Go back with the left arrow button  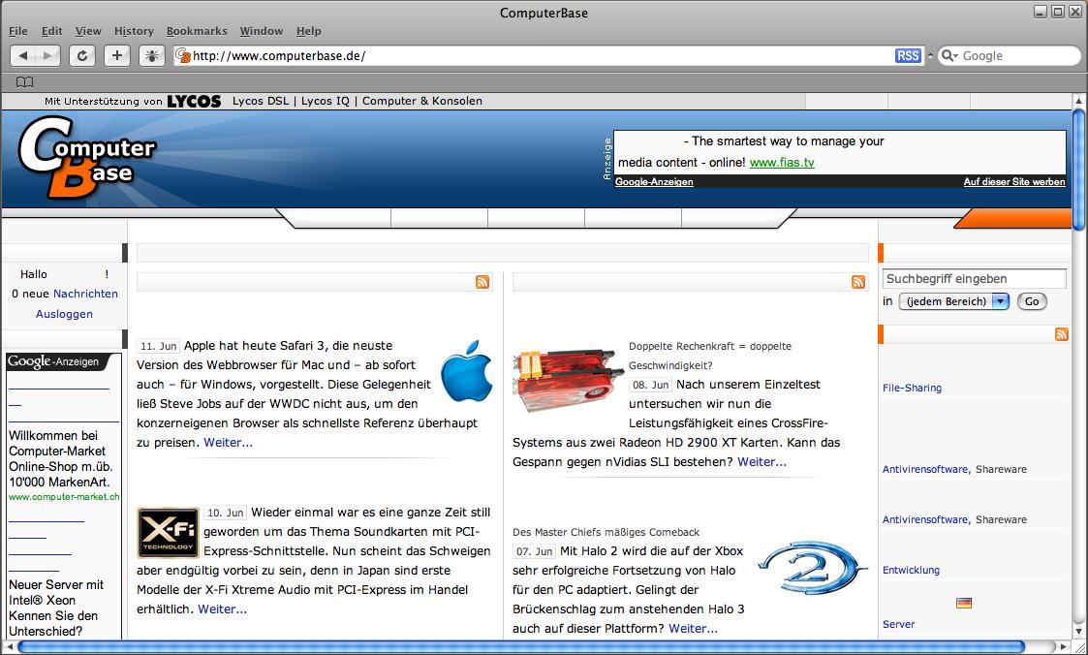[x=23, y=56]
